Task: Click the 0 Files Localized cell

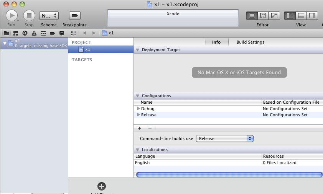Action: (280, 163)
